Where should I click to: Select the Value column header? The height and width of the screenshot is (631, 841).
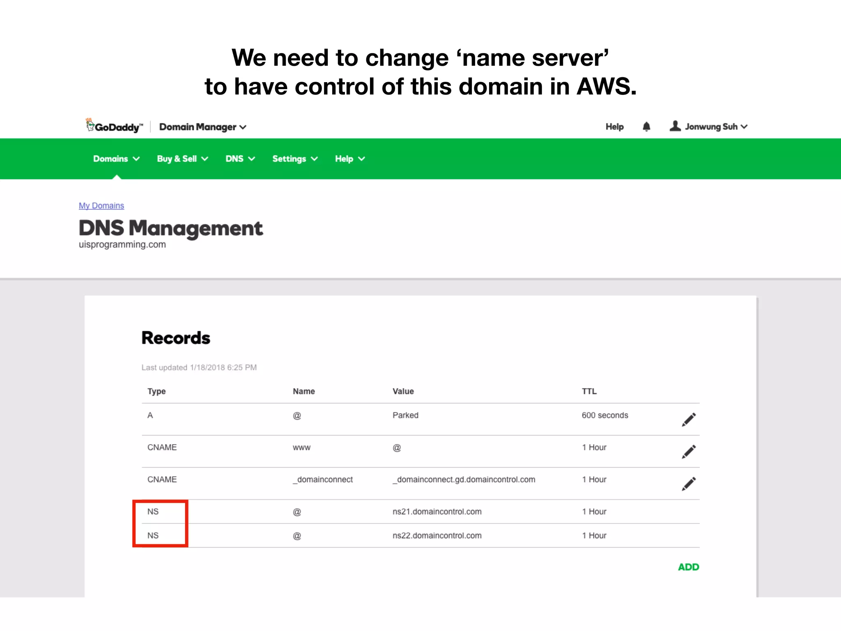click(403, 391)
